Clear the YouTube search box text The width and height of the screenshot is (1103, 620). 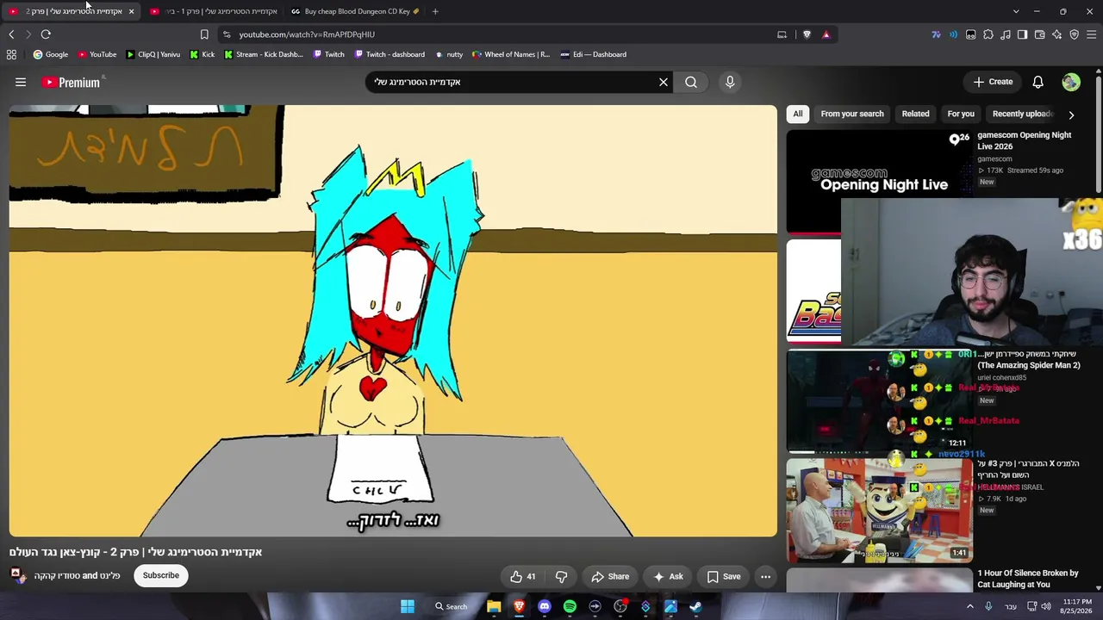(664, 82)
